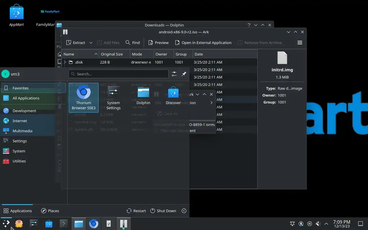The height and width of the screenshot is (230, 368).
Task: Open System Settings from the taskbar
Action: click(34, 223)
